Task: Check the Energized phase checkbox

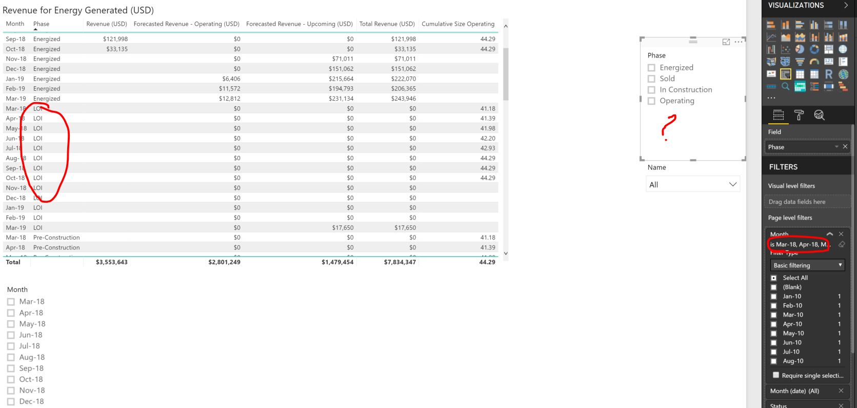Action: click(651, 68)
